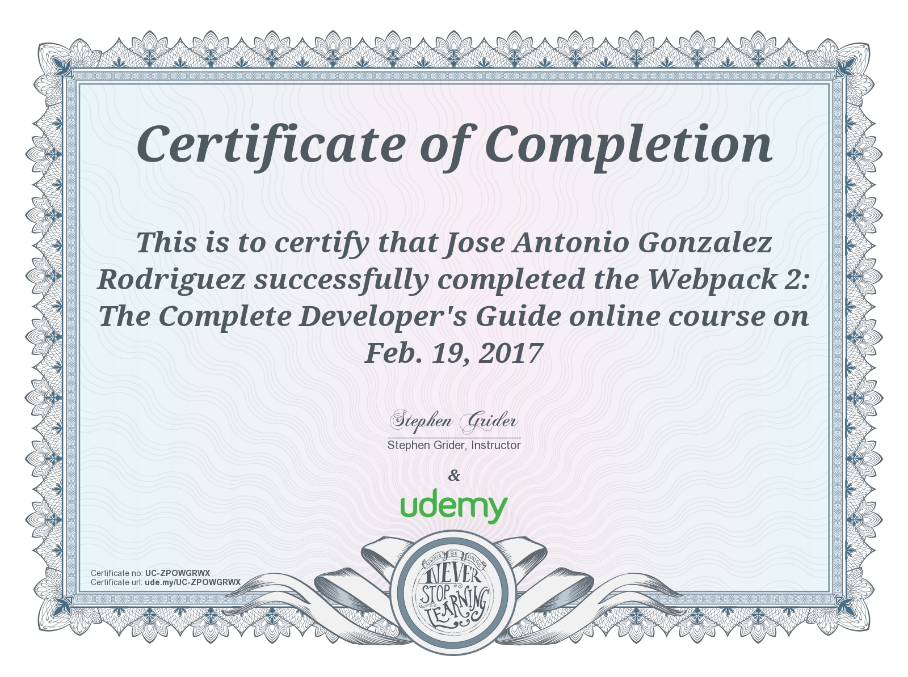Click the Stephen Grider, Instructor caption
This screenshot has width=908, height=677.
coord(454,445)
